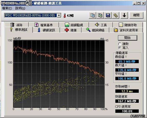
Task: Click the 突發速率 label
Action: click(x=121, y=97)
